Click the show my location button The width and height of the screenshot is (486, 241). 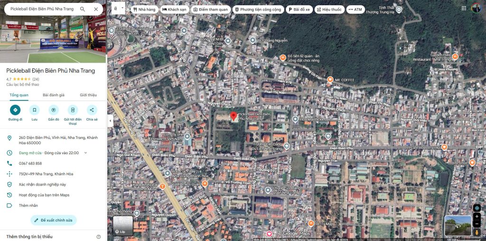[477, 208]
